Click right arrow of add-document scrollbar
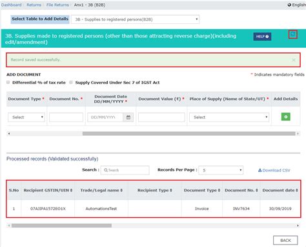The height and width of the screenshot is (247, 306). coord(298,134)
